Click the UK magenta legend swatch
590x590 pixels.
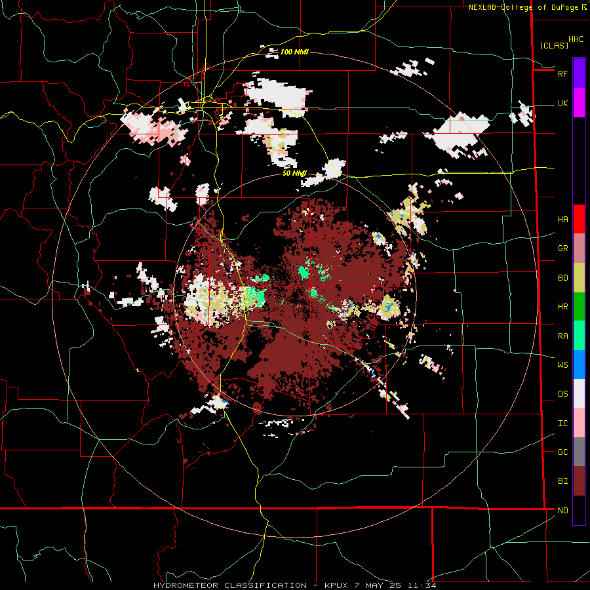pos(579,102)
